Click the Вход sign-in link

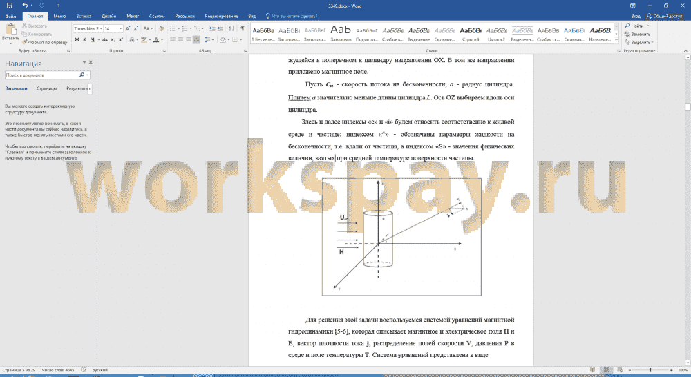point(636,17)
